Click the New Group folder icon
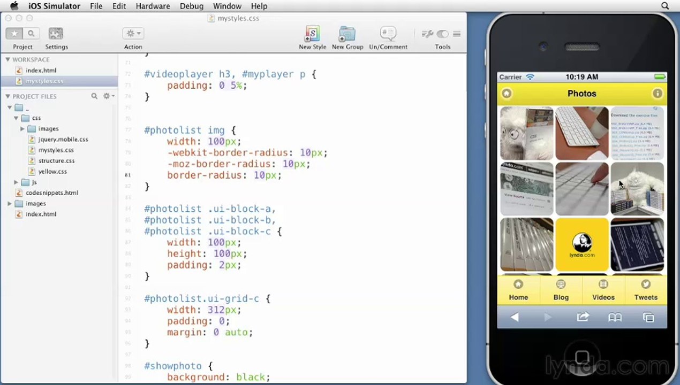Screen dimensions: 680x385 tap(347, 34)
